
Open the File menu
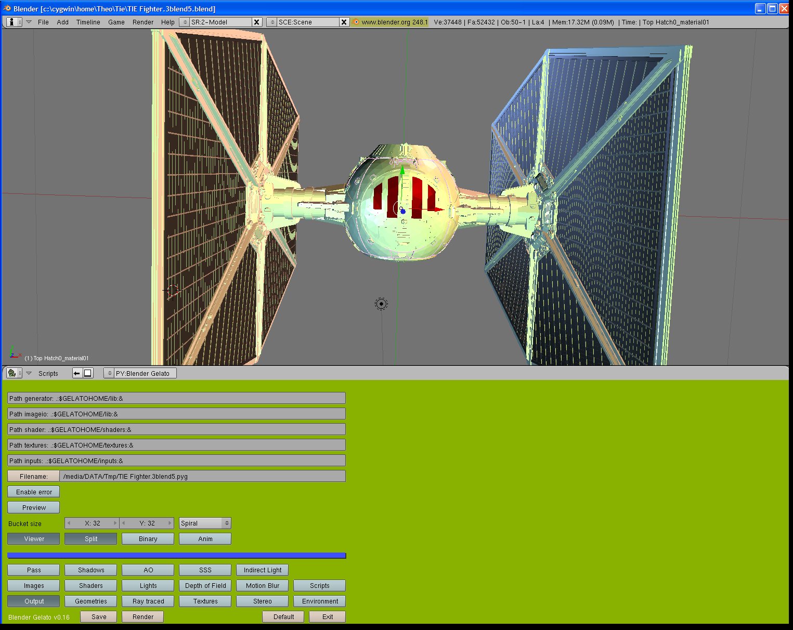43,22
